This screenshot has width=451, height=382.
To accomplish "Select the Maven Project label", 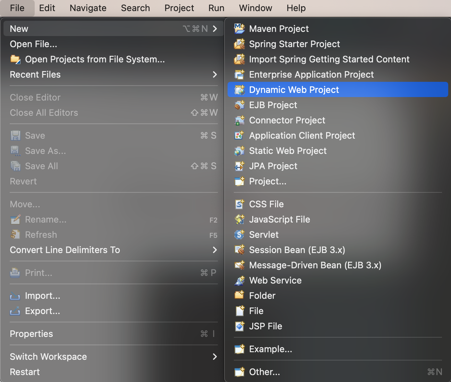I will pos(279,29).
